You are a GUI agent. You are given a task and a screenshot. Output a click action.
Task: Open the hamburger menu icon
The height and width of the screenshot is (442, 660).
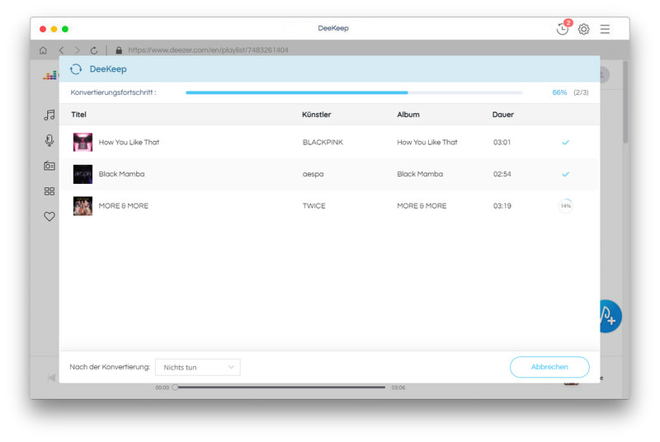[x=605, y=29]
